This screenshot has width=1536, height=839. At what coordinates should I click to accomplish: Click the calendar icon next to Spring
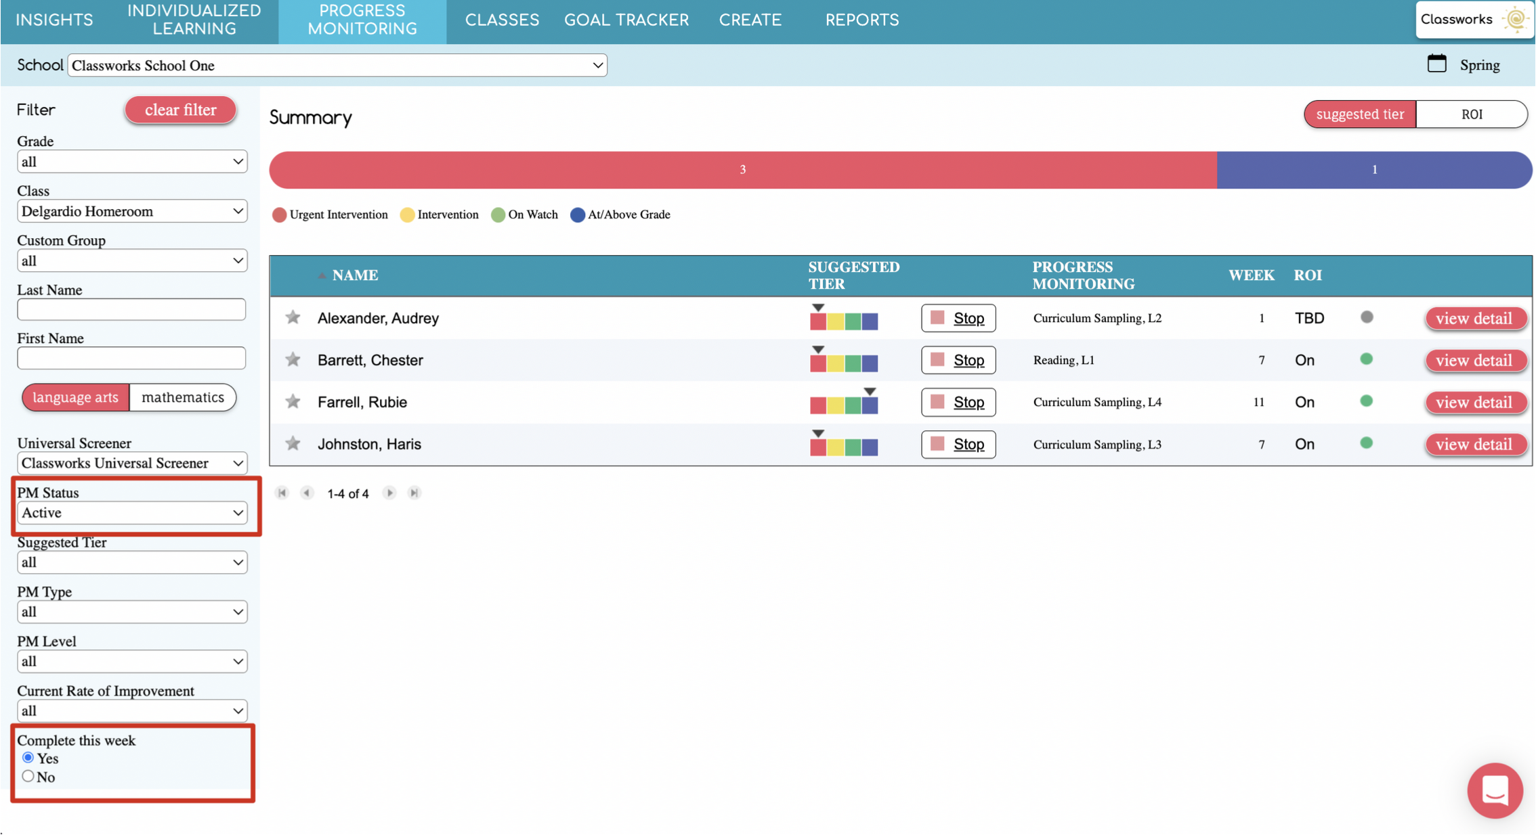click(x=1436, y=64)
